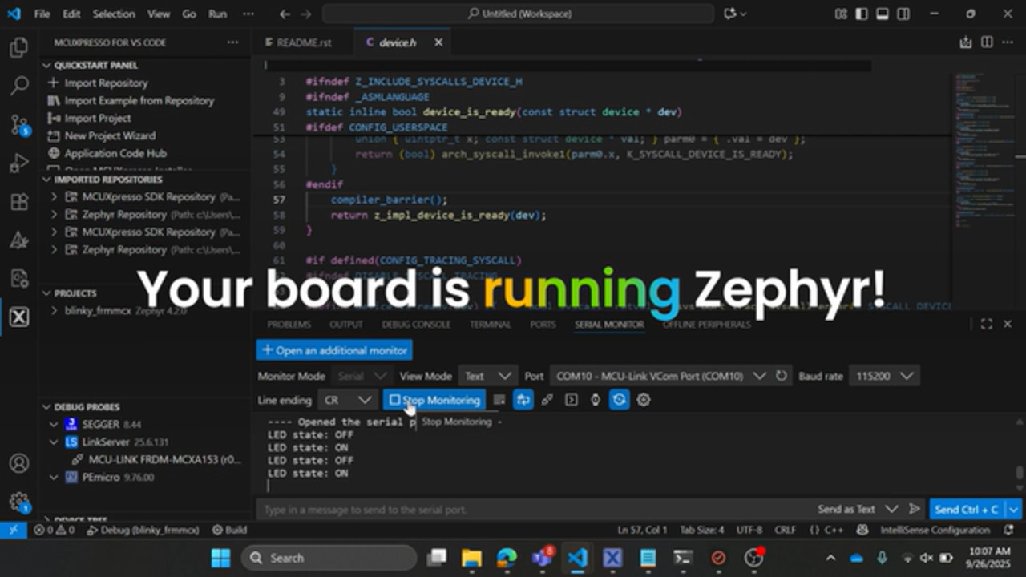1026x577 pixels.
Task: Click the remote window icon in status bar
Action: [x=13, y=530]
